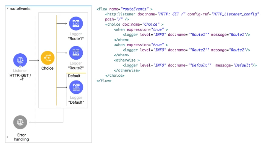267x145 pixels.
Task: Click the closing flow XML tag
Action: (x=104, y=81)
